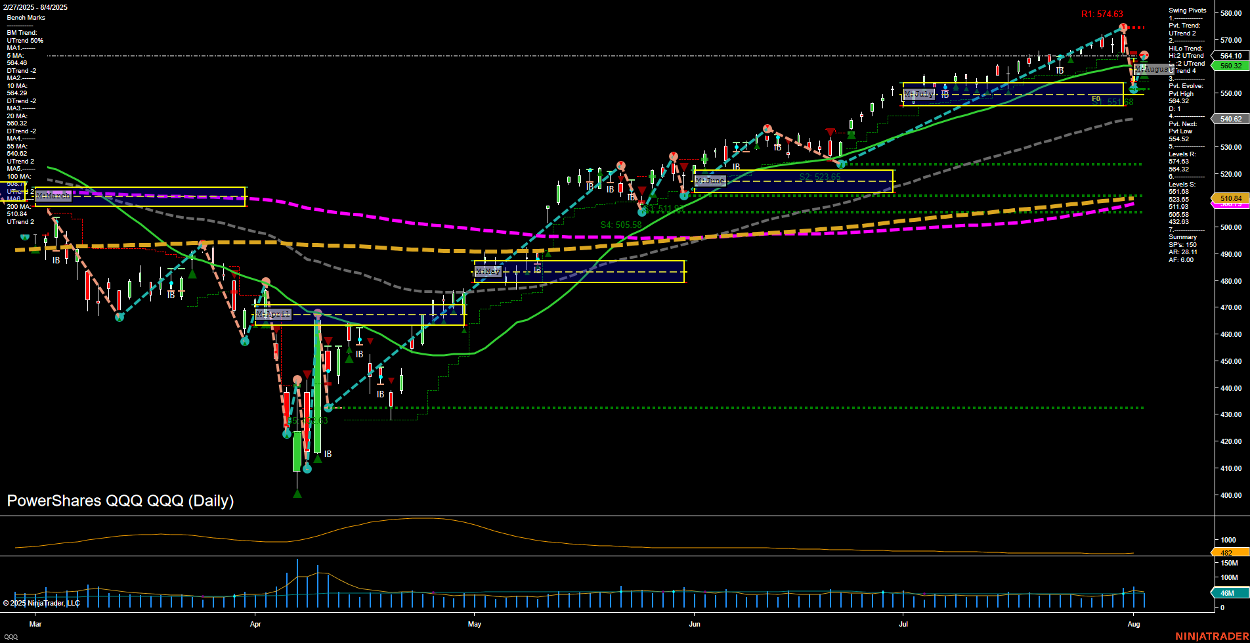This screenshot has height=643, width=1250.
Task: Click the 564.10 price marker on the axis
Action: click(x=1230, y=56)
